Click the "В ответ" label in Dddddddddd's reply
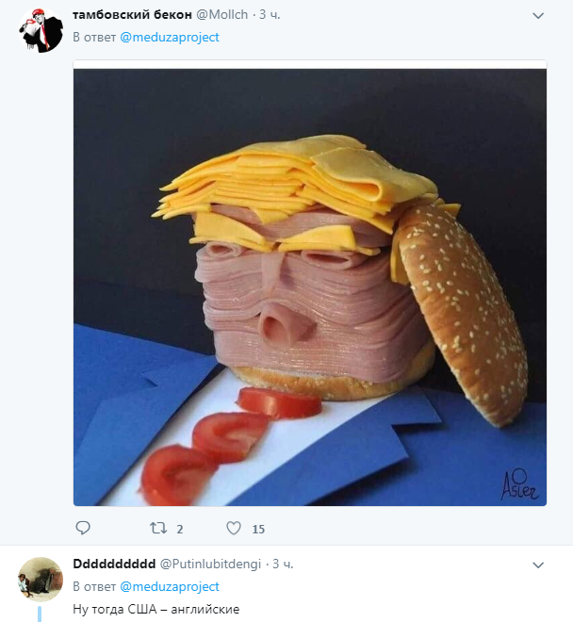This screenshot has height=622, width=573. [94, 586]
